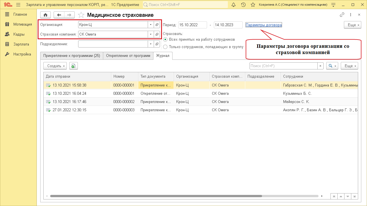Expand the Организация dropdown list
This screenshot has height=206, width=367.
151,25
